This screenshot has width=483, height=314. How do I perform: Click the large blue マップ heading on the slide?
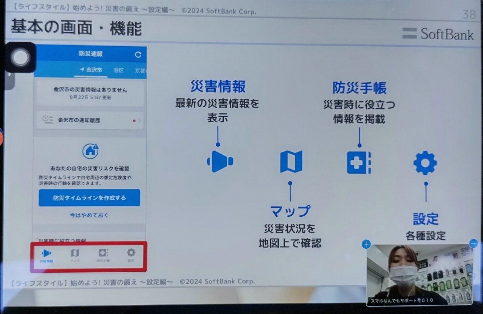coord(290,211)
